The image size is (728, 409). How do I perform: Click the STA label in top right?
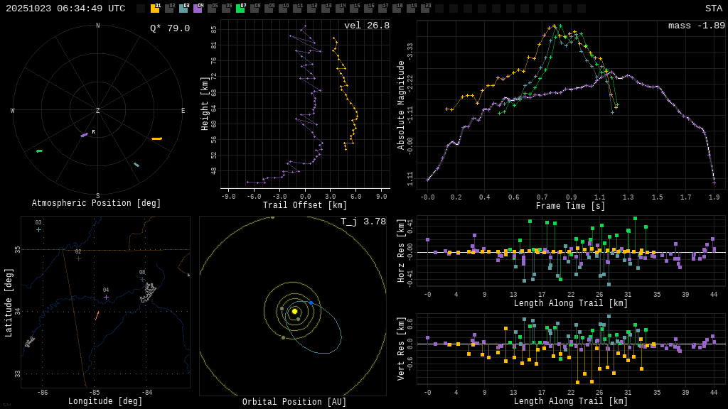click(x=713, y=9)
